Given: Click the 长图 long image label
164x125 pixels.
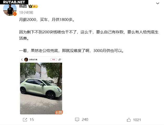Looking at the screenshot, I should pos(59,112).
